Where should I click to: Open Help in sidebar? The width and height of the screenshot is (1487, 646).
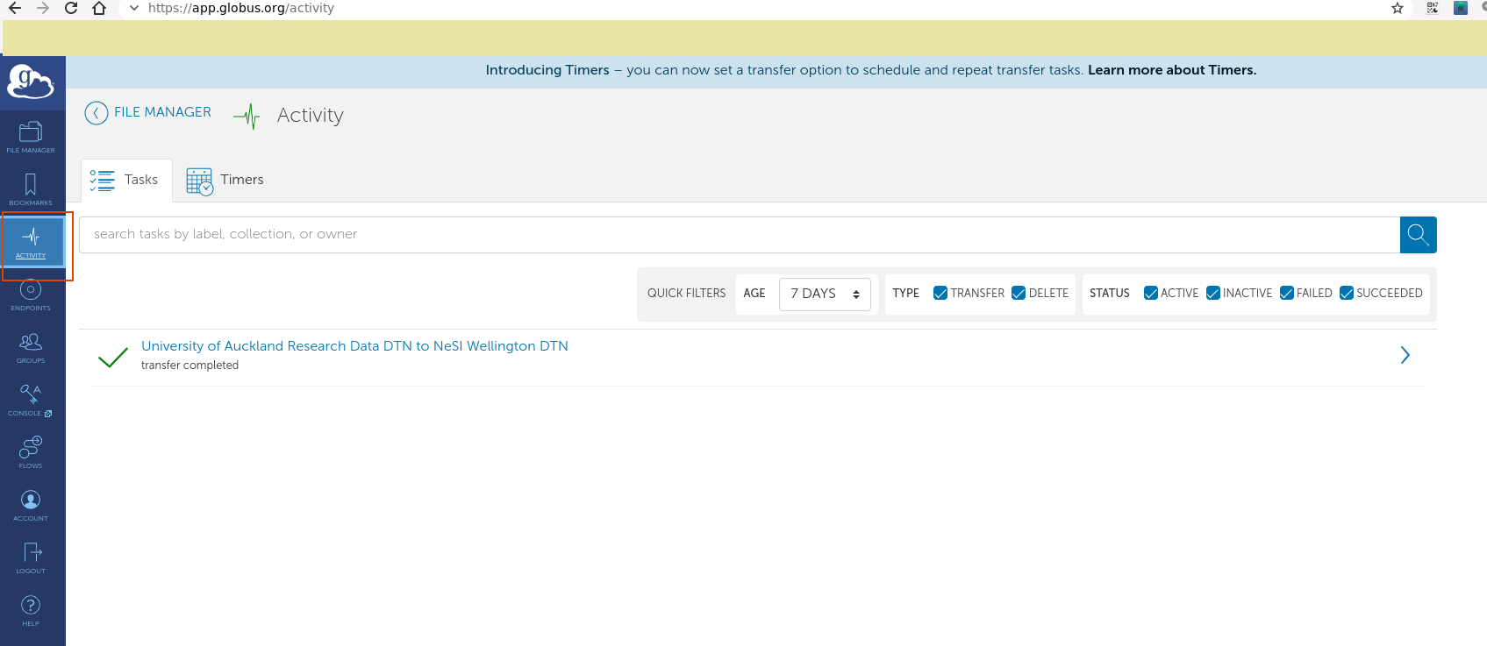click(31, 610)
